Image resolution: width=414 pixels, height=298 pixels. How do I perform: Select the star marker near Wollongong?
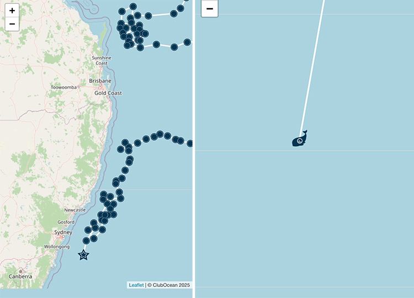83,255
